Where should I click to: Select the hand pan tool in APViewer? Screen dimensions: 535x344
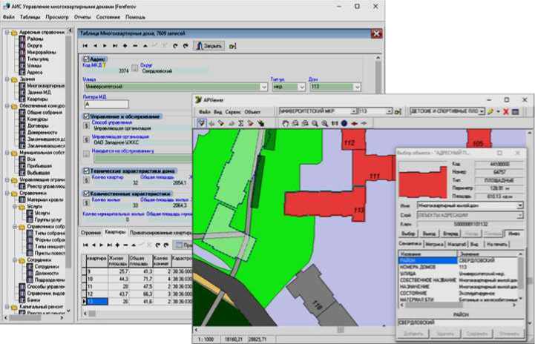coord(285,122)
